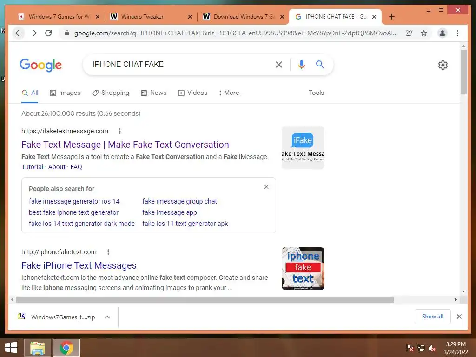Share this page via the share icon

409,33
